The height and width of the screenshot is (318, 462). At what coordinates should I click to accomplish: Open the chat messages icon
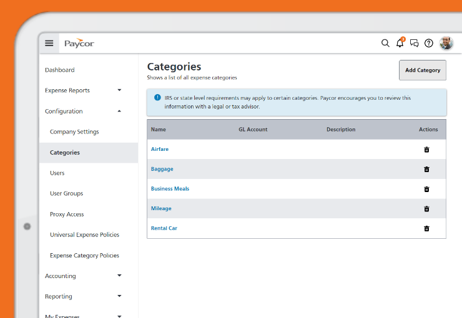(415, 43)
